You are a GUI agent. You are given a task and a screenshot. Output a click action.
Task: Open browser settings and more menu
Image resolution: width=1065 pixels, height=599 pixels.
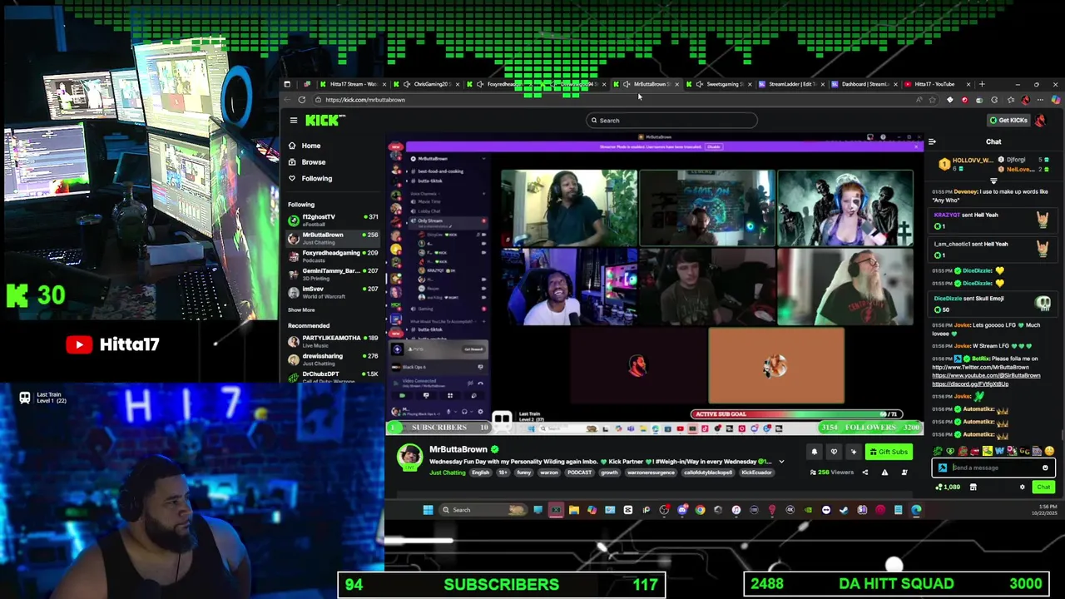[1040, 100]
